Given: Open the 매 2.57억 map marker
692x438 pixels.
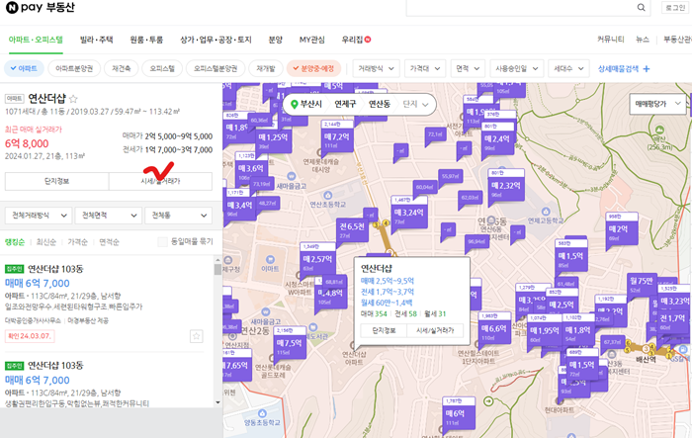Looking at the screenshot, I should [317, 259].
